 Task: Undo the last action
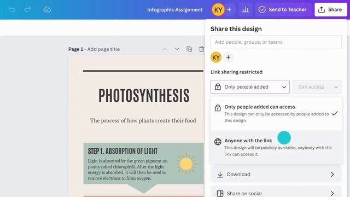(x=11, y=10)
